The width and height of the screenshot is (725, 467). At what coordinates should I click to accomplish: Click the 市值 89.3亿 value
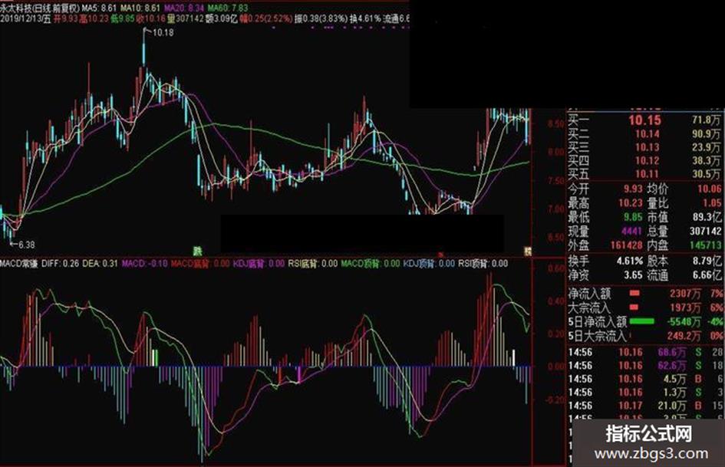707,216
